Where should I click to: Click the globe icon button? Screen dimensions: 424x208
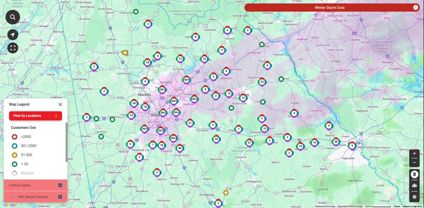(x=414, y=197)
